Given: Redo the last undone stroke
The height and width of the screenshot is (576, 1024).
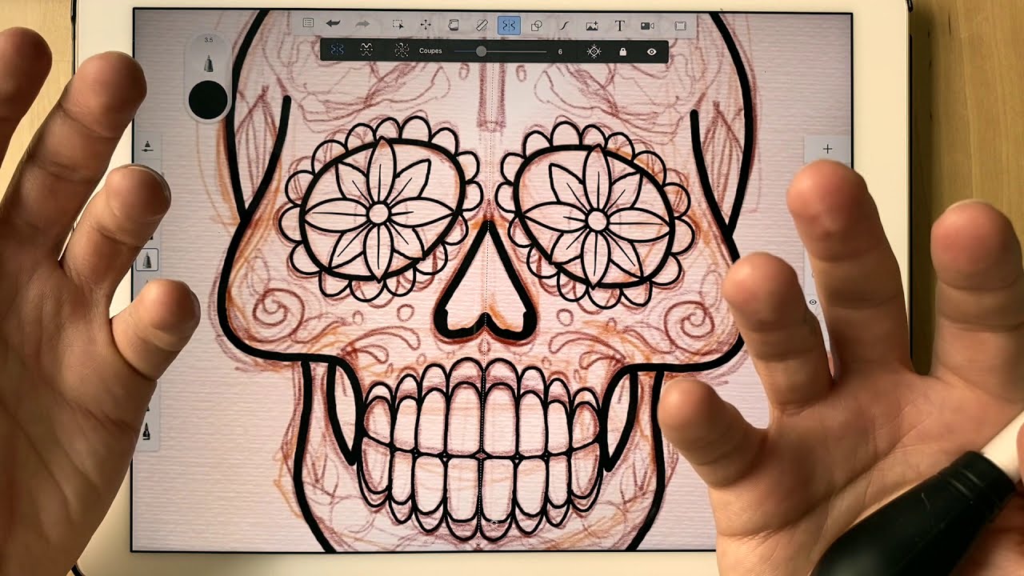Looking at the screenshot, I should click(x=362, y=25).
